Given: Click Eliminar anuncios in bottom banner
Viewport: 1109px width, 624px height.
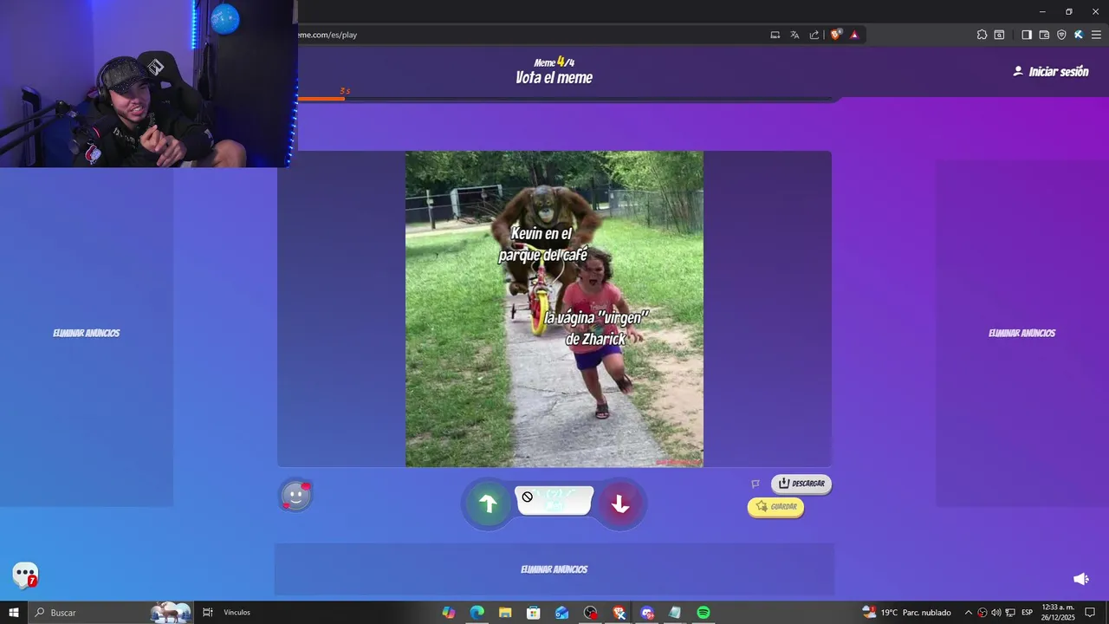Looking at the screenshot, I should [x=554, y=569].
